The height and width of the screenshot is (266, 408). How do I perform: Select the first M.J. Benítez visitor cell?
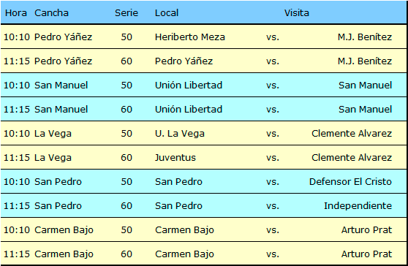click(365, 37)
